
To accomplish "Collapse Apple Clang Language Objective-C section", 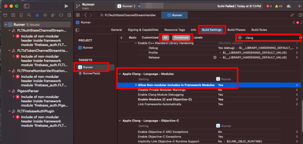I will tap(120, 121).
